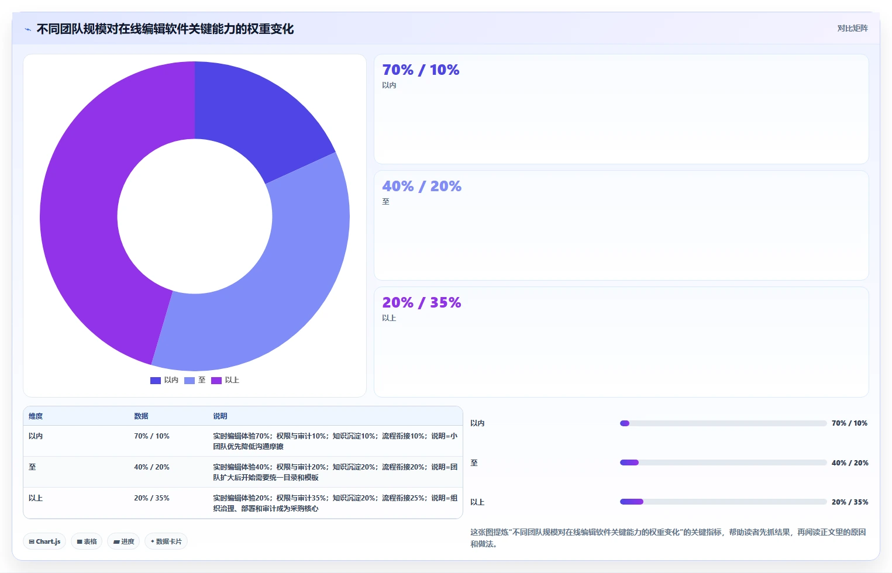Click the 70% / 10% progress value
This screenshot has height=573, width=892.
849,423
